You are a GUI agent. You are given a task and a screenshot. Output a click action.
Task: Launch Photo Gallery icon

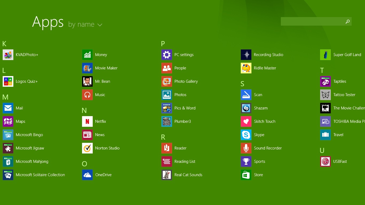click(x=167, y=81)
